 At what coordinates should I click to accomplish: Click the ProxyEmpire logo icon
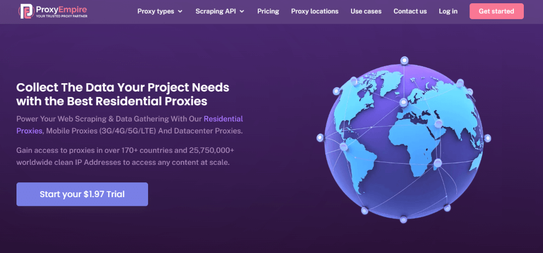coord(27,11)
